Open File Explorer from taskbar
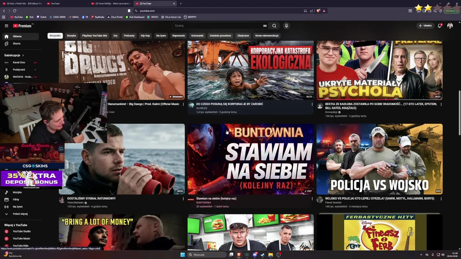This screenshot has width=461, height=259. point(270,255)
